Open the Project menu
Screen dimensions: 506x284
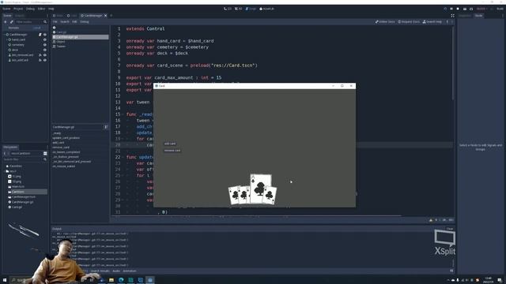[x=18, y=9]
